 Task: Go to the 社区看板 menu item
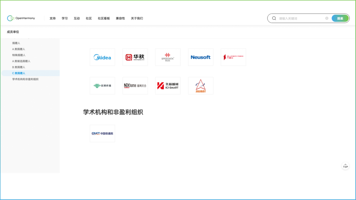[104, 18]
